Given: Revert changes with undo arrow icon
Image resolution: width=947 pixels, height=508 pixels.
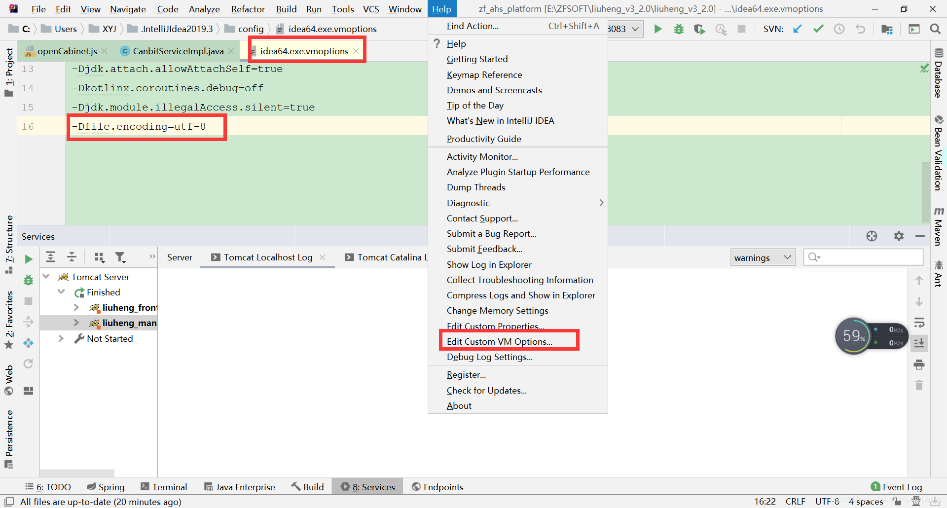Looking at the screenshot, I should click(x=860, y=29).
